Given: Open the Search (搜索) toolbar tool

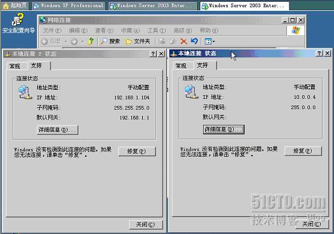Looking at the screenshot, I should pyautogui.click(x=110, y=41).
